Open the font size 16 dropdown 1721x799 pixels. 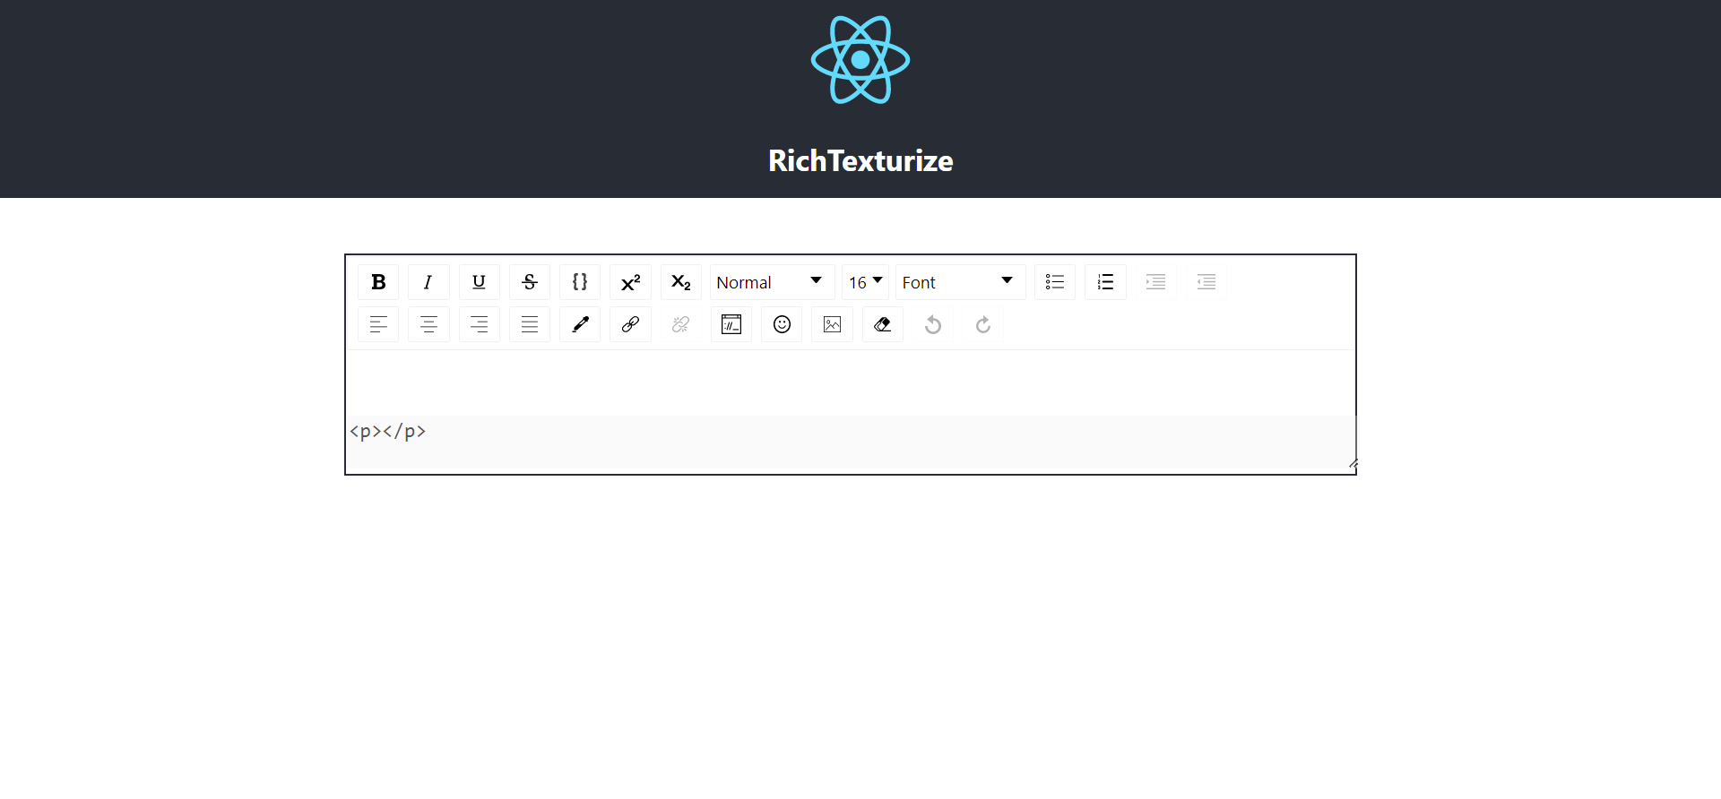[x=865, y=282]
